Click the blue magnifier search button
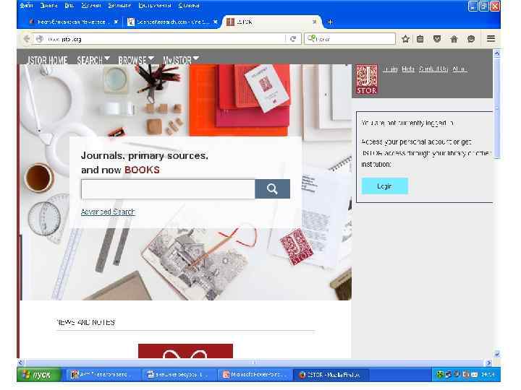 point(272,189)
